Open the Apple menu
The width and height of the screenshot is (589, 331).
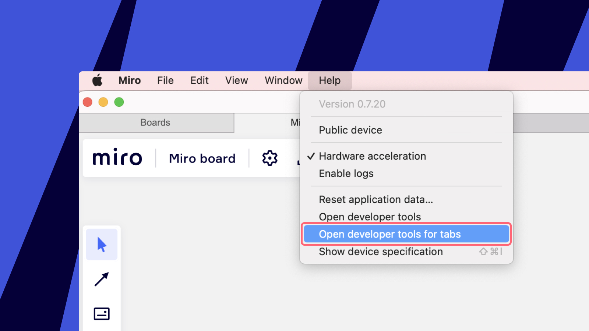pyautogui.click(x=97, y=80)
